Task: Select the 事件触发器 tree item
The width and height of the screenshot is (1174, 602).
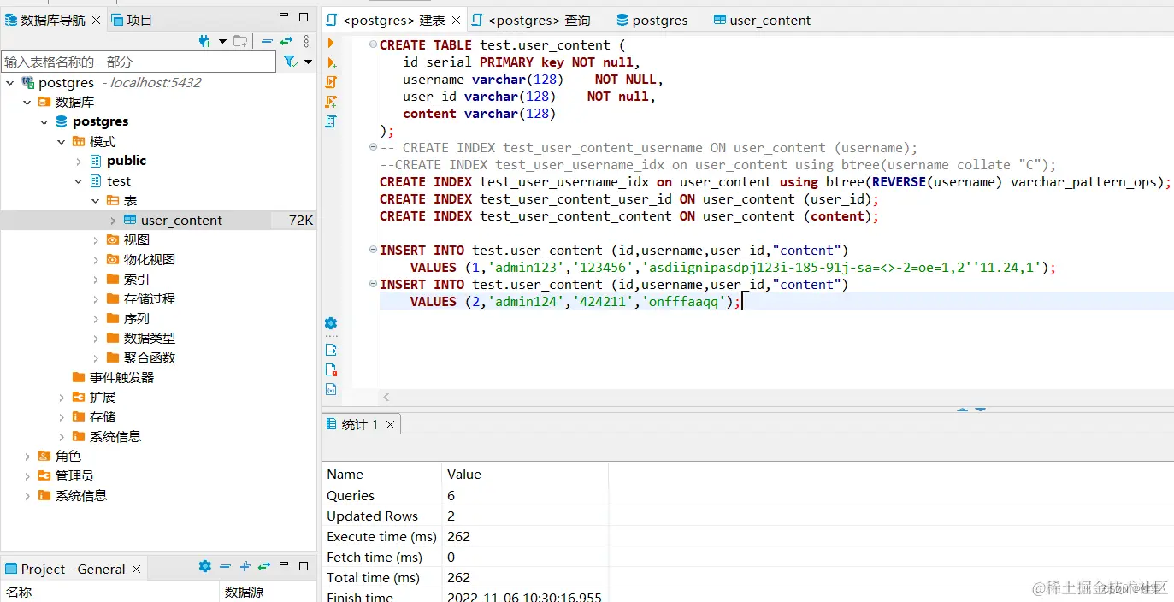Action: [x=121, y=378]
